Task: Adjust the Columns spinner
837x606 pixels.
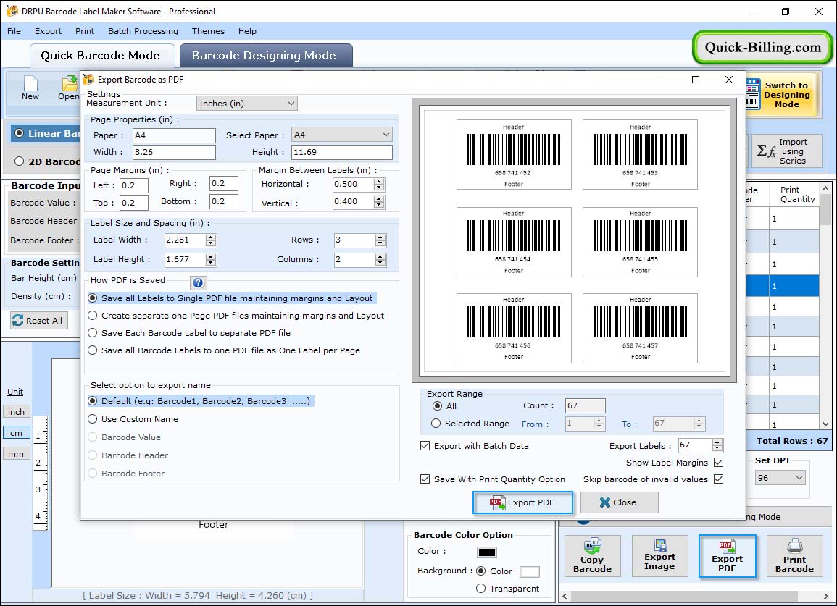Action: point(380,259)
